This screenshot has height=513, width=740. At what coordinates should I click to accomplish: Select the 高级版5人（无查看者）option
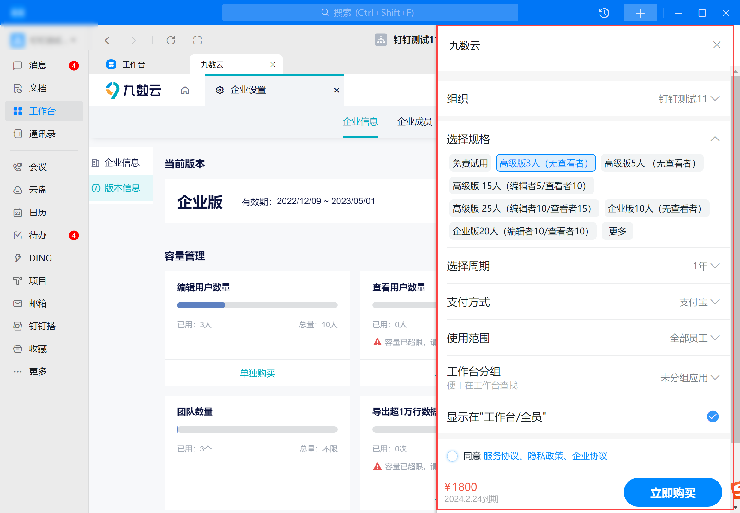click(652, 163)
